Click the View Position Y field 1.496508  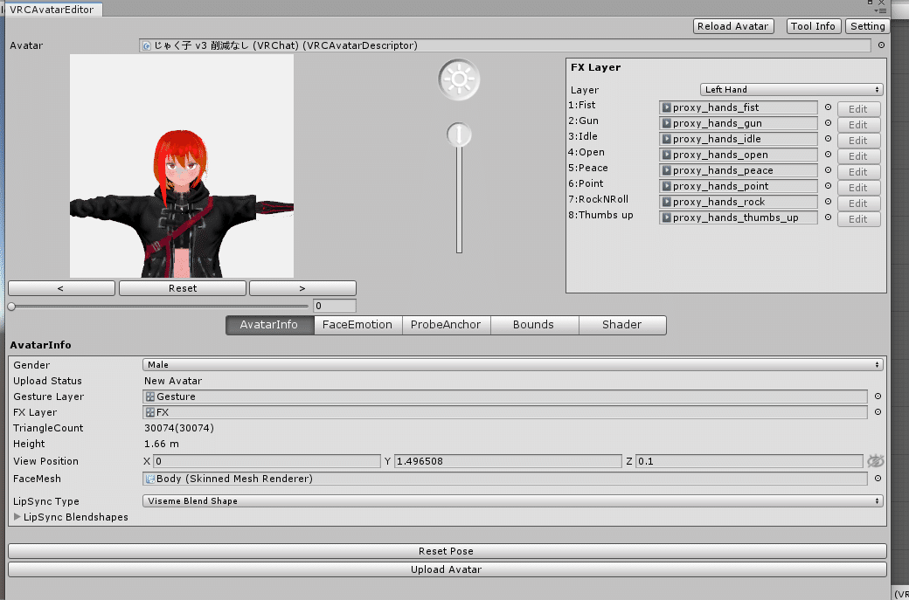pos(508,461)
